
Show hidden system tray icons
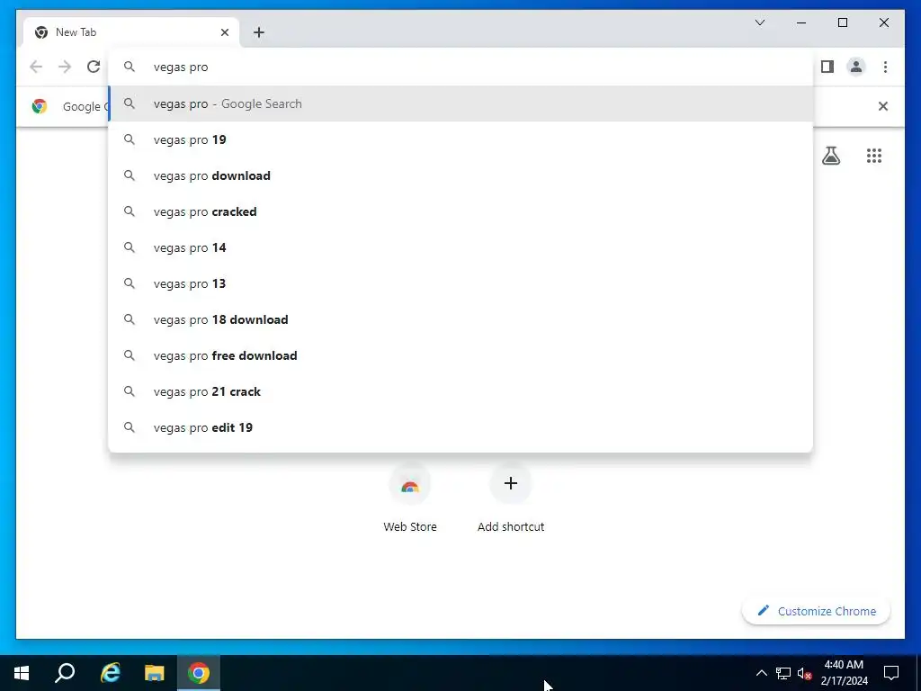[761, 673]
